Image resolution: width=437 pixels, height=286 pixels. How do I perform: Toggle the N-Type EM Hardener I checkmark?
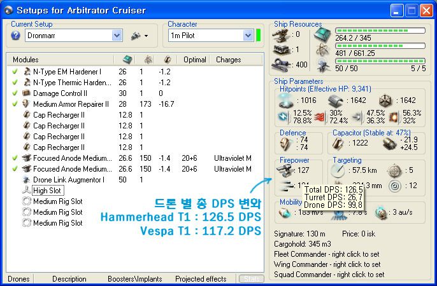[x=15, y=72]
